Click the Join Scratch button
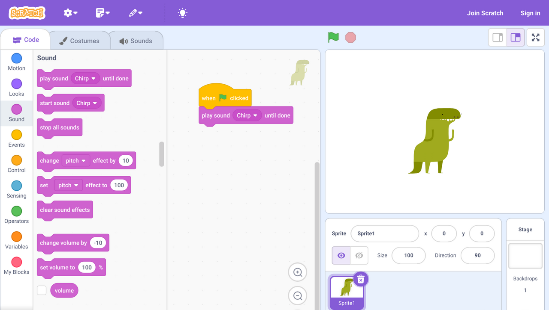 point(485,13)
